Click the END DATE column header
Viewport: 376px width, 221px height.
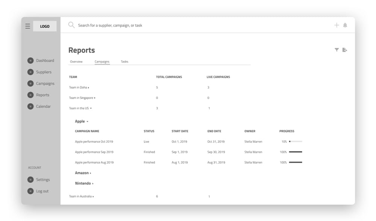pyautogui.click(x=214, y=131)
